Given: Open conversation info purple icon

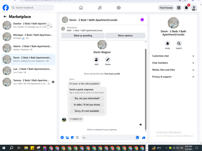Looking at the screenshot, I should (x=142, y=20).
